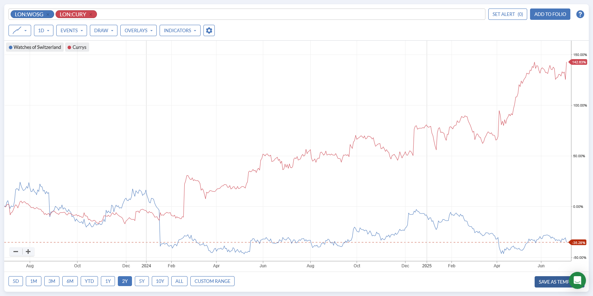This screenshot has height=296, width=593.
Task: Click the 100.00% y-axis label
Action: [580, 105]
